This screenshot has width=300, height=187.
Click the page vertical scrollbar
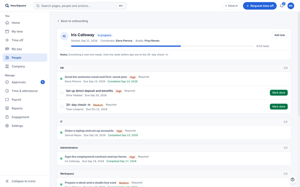tap(299, 64)
